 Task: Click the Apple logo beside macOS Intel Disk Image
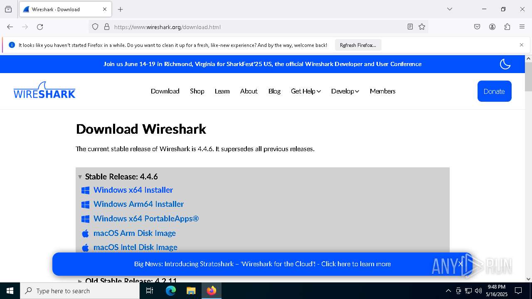(x=86, y=248)
